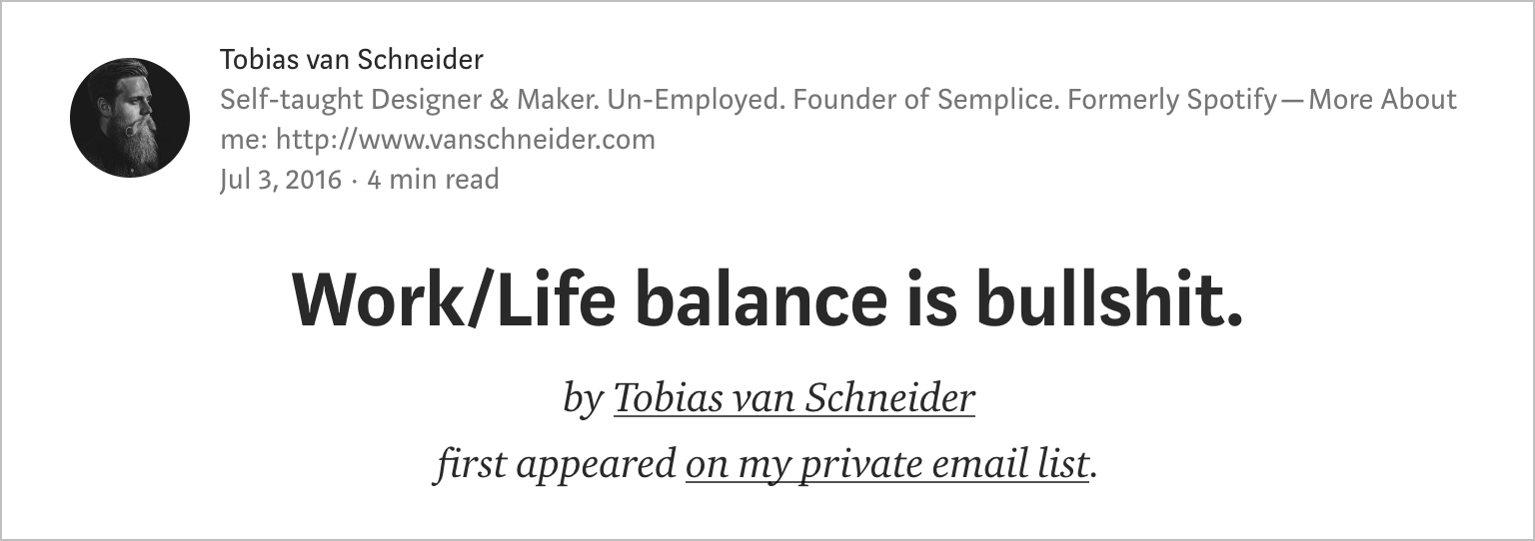The width and height of the screenshot is (1535, 541).
Task: Click the "Work/Life balance is bullshit." headline
Action: tap(767, 301)
